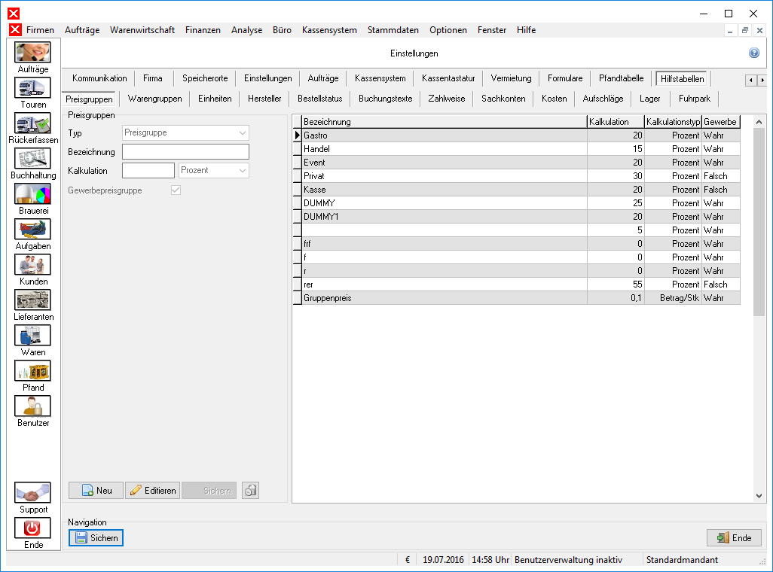Open the Finanzen menu
773x572 pixels.
tap(203, 30)
